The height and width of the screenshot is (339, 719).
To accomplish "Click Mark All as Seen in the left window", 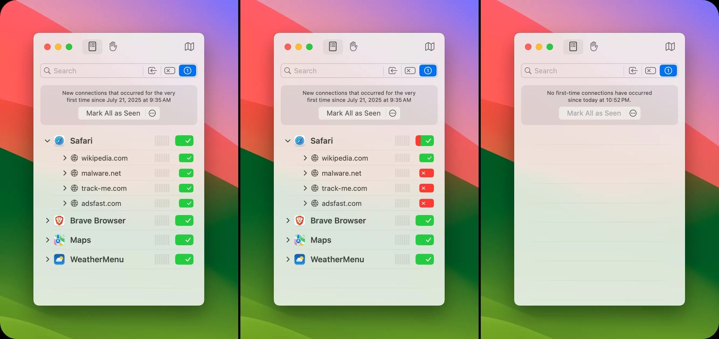I will pyautogui.click(x=113, y=113).
